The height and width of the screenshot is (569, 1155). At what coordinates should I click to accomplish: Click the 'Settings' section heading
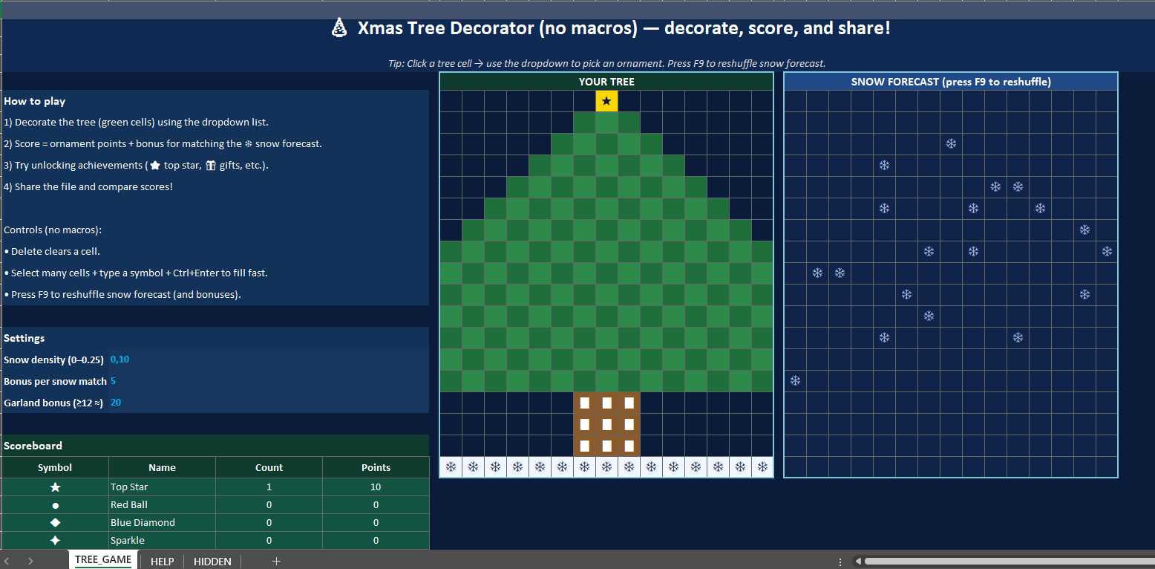point(24,338)
